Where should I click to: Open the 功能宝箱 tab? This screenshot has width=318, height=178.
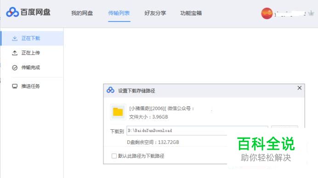[x=191, y=13]
